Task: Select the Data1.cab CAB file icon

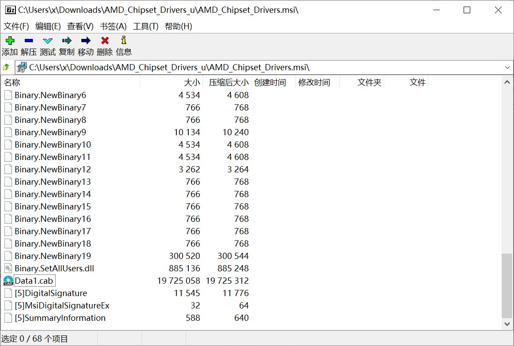Action: pos(8,281)
